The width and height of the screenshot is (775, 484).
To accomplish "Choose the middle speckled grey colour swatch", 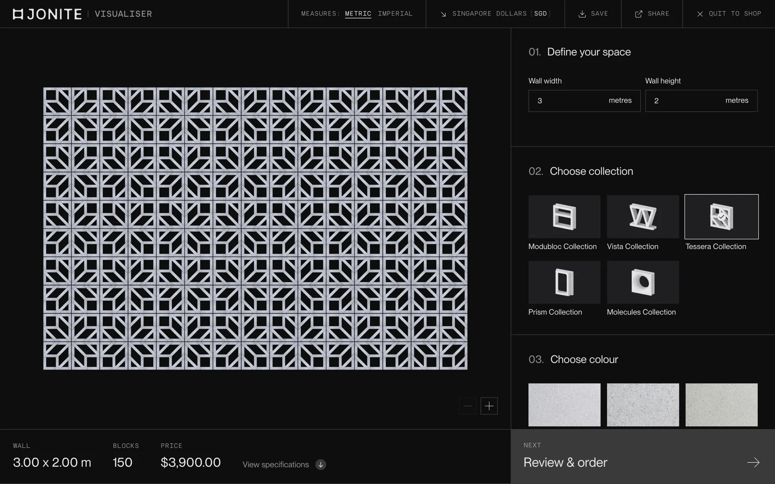I will tap(643, 405).
